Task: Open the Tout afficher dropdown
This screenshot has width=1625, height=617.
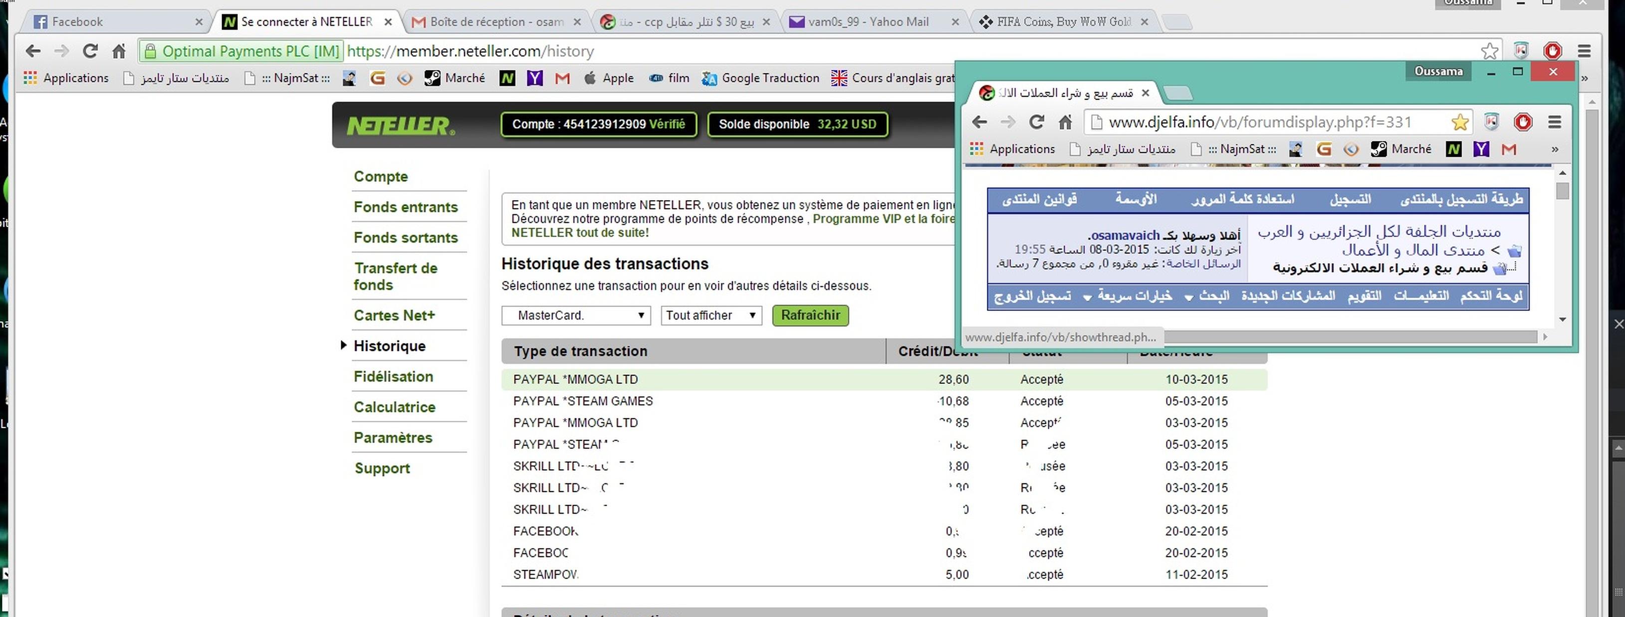Action: [711, 315]
